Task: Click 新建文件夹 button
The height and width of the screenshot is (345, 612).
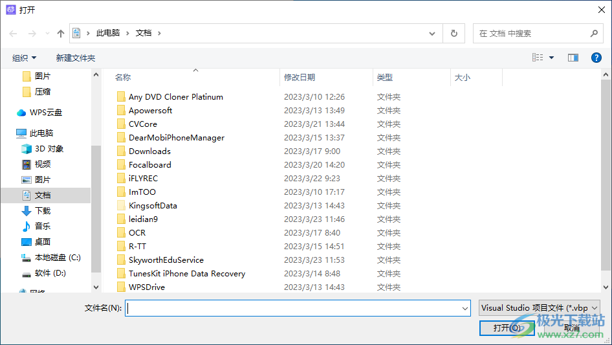Action: tap(76, 58)
